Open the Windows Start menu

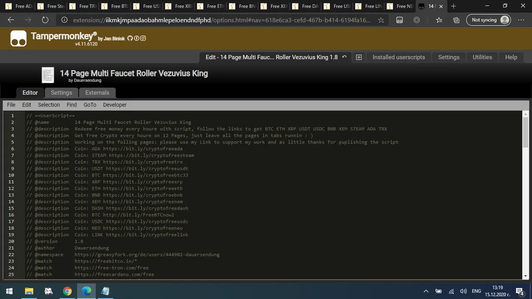tap(9, 291)
